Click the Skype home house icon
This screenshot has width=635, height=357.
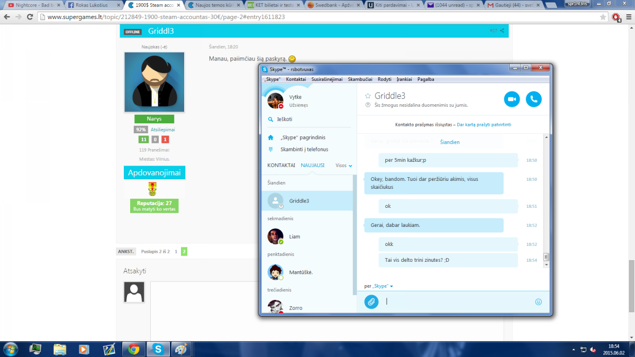270,138
